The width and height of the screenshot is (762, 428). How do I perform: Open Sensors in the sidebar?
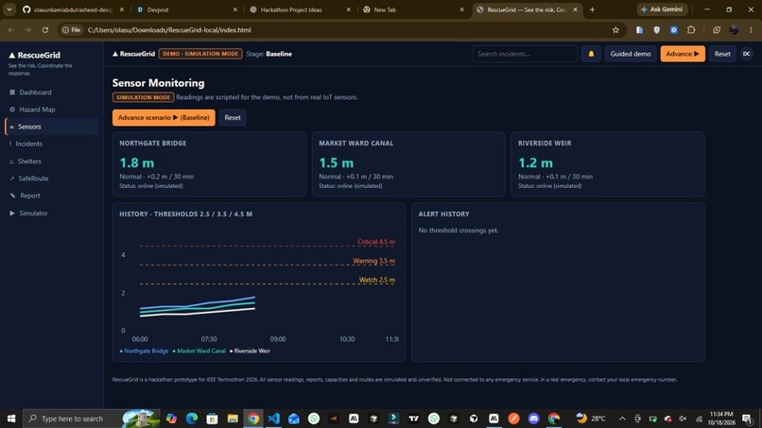click(52, 127)
